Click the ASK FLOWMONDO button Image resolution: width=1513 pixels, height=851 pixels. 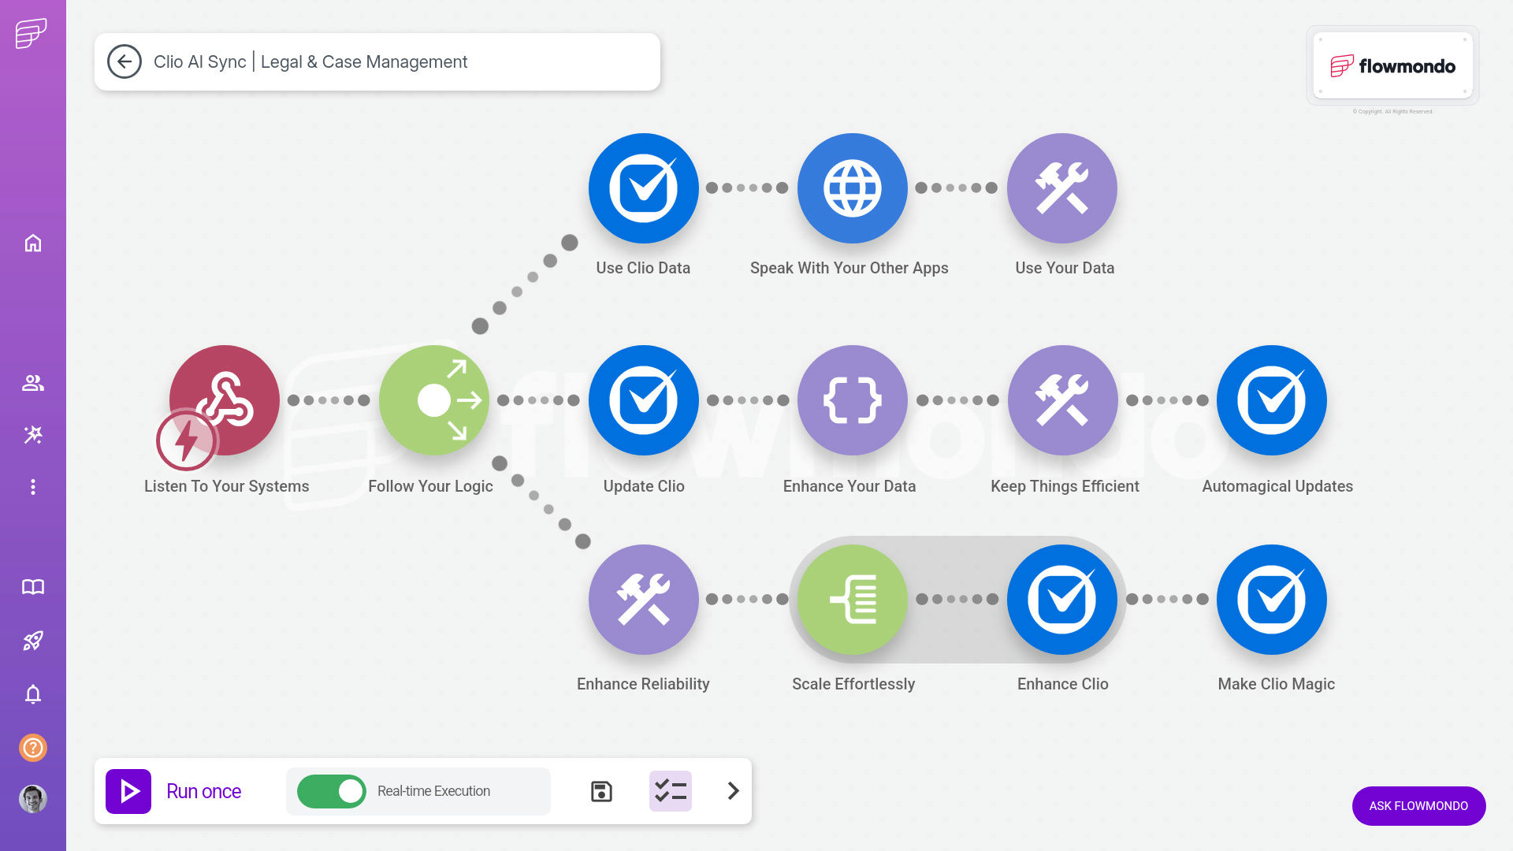pyautogui.click(x=1418, y=805)
